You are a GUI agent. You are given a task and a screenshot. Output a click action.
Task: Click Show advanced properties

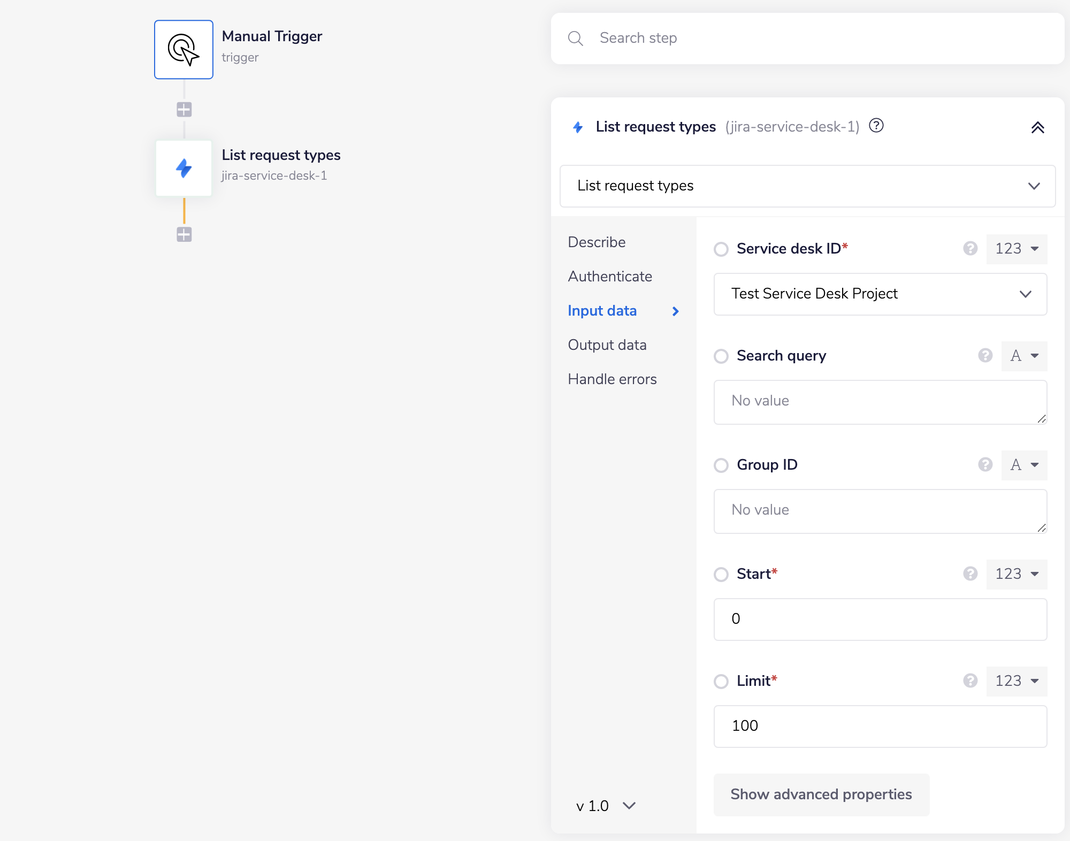point(821,794)
